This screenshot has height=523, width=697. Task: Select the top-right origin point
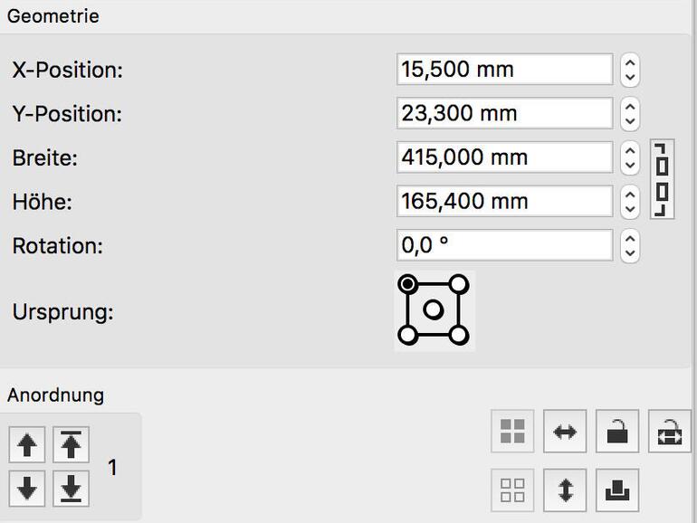(458, 285)
